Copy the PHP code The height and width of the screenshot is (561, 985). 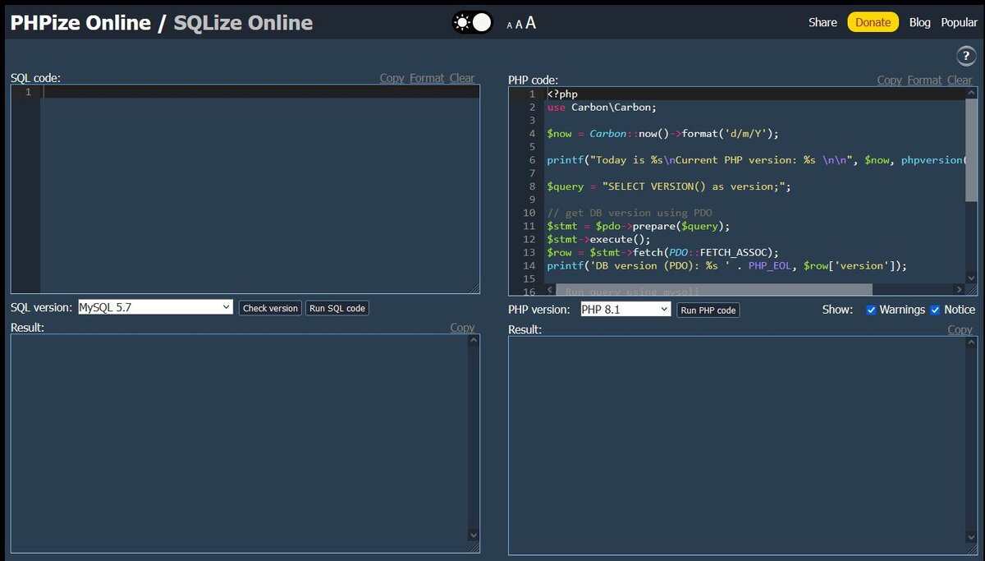point(890,80)
